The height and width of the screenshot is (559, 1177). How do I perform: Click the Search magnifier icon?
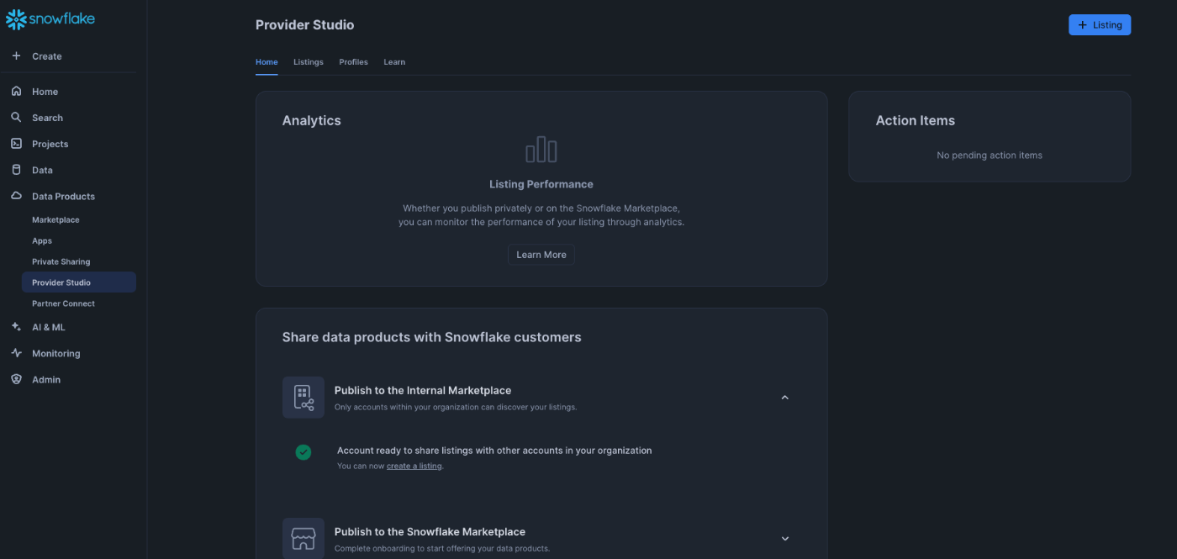click(16, 117)
